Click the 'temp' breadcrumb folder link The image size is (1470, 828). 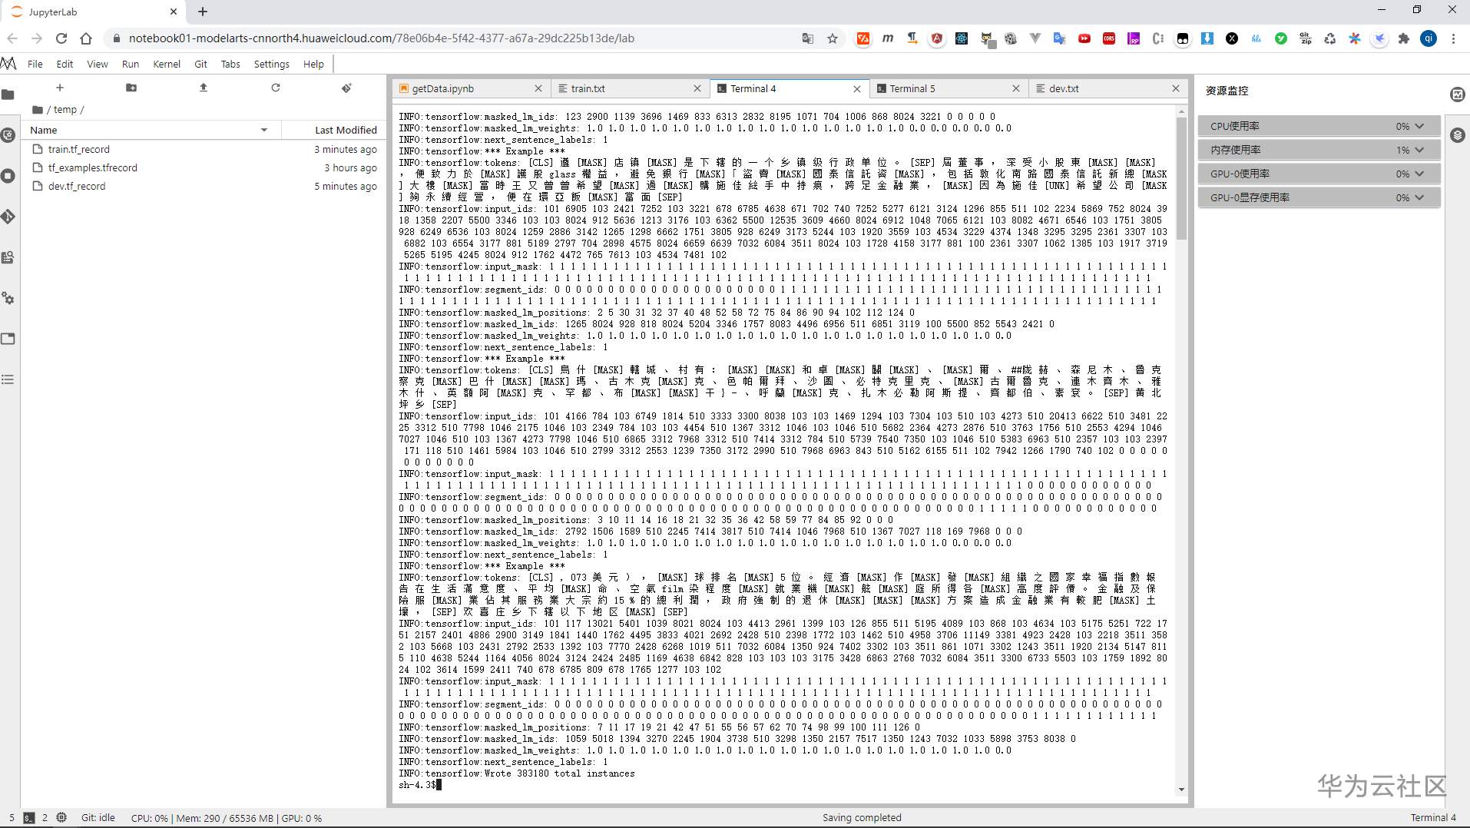coord(65,110)
